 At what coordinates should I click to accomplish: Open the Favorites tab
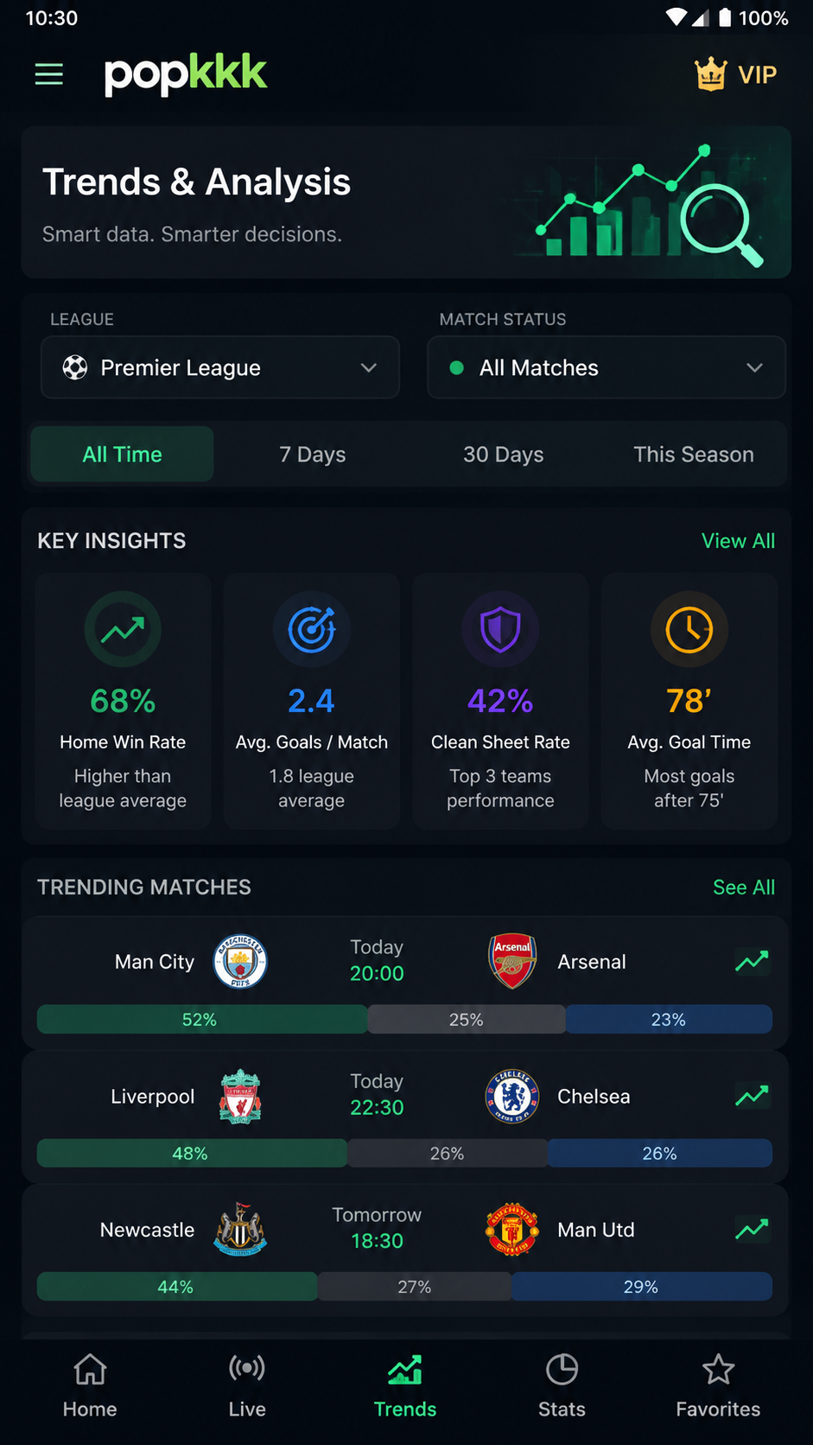[x=718, y=1386]
